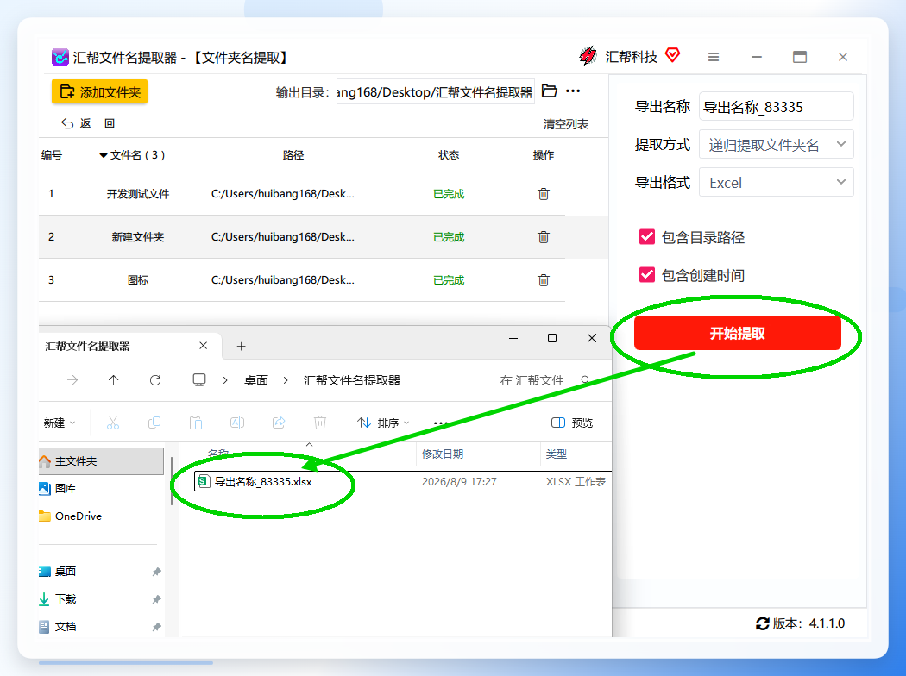Open the output directory folder icon
Image resolution: width=906 pixels, height=676 pixels.
(x=549, y=91)
